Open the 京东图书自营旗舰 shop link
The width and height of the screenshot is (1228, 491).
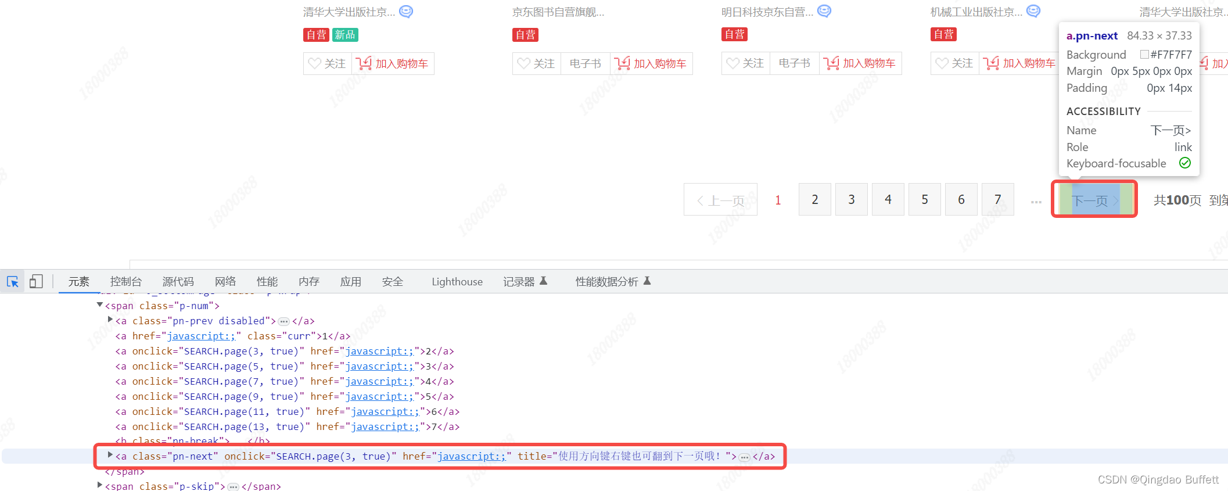tap(558, 12)
